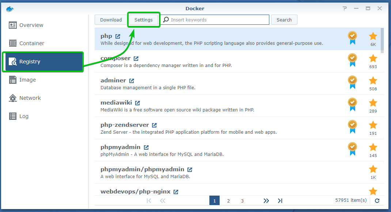Click the star icon for phpmyadmin (145)
The width and height of the screenshot is (391, 212).
click(373, 147)
